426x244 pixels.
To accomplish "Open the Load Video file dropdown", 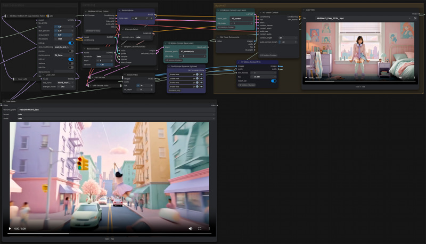I will 364,18.
